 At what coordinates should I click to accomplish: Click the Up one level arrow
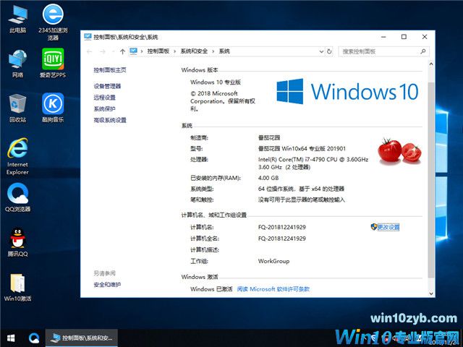122,51
